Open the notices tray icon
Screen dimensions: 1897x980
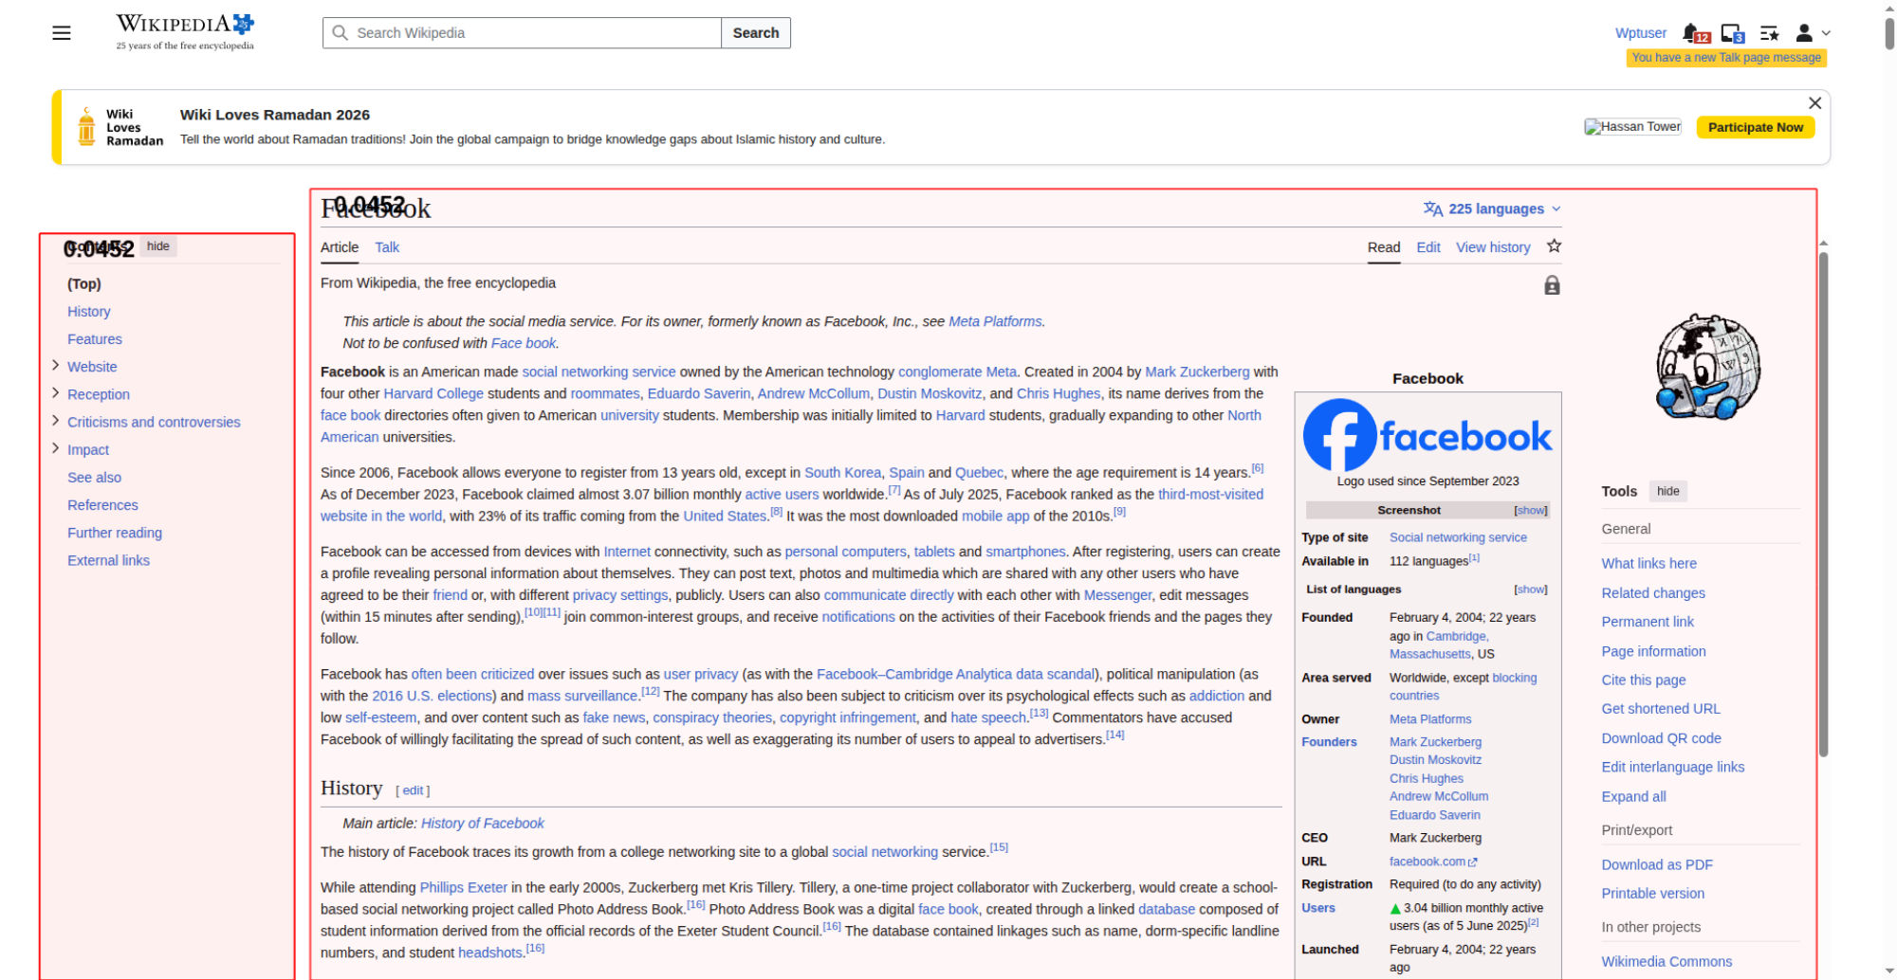(x=1731, y=33)
